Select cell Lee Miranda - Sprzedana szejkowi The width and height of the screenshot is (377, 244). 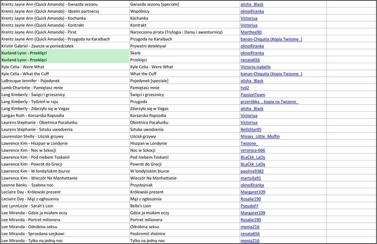(x=65, y=234)
